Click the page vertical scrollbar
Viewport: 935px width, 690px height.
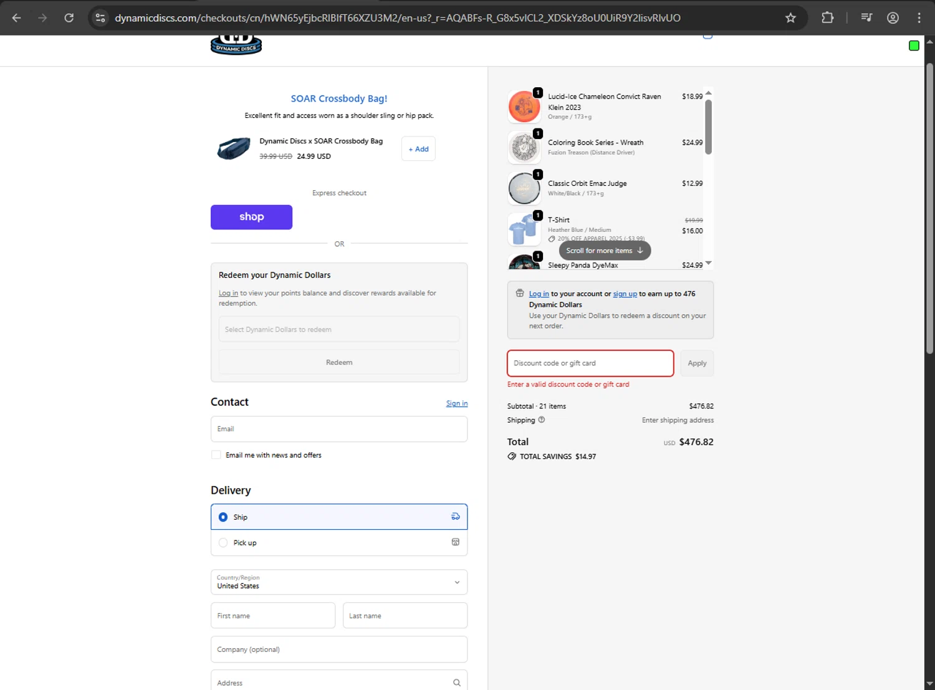(x=929, y=208)
